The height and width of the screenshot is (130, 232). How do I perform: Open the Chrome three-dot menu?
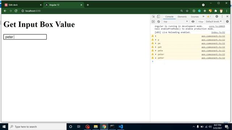227,11
